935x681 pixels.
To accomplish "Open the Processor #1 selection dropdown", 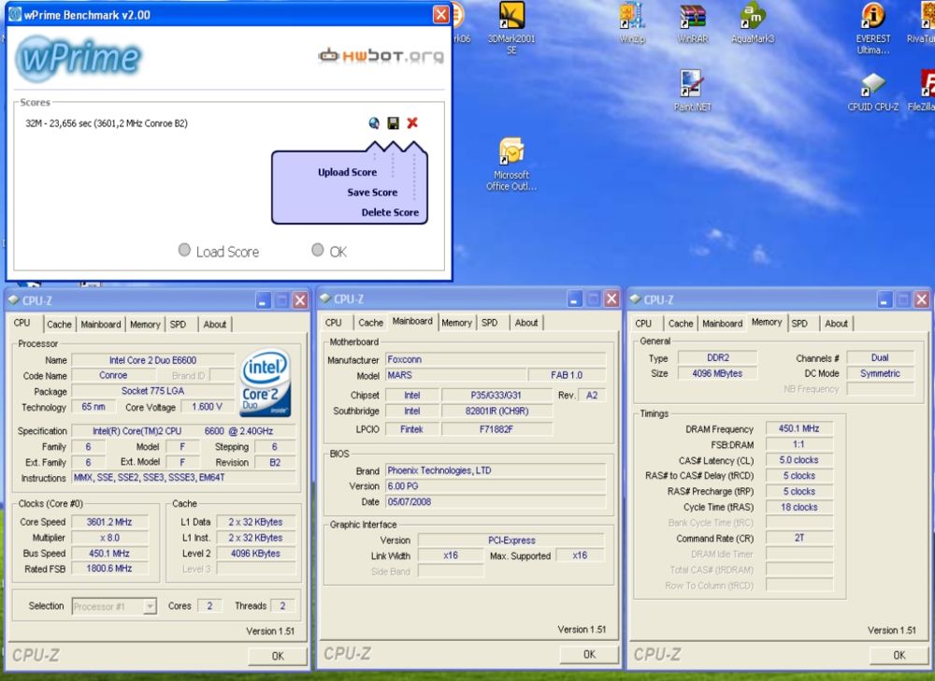I will click(x=114, y=606).
